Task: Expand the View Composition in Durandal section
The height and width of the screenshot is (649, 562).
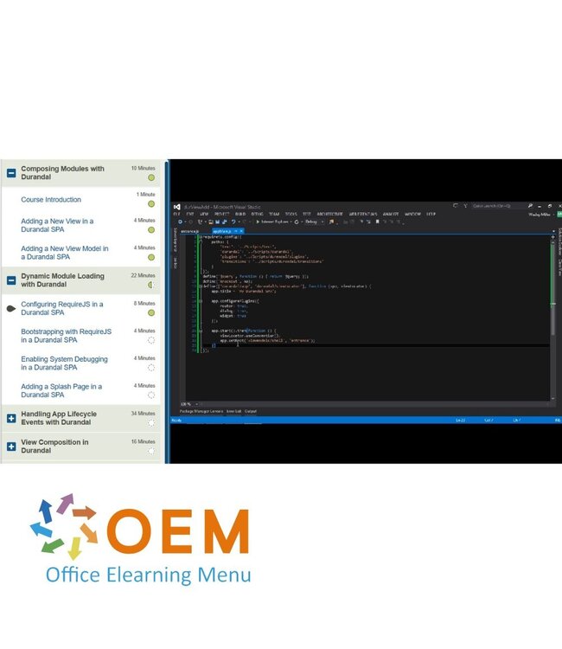Action: tap(11, 447)
